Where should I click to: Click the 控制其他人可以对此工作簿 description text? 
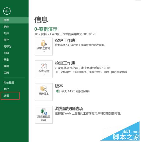point(80,45)
